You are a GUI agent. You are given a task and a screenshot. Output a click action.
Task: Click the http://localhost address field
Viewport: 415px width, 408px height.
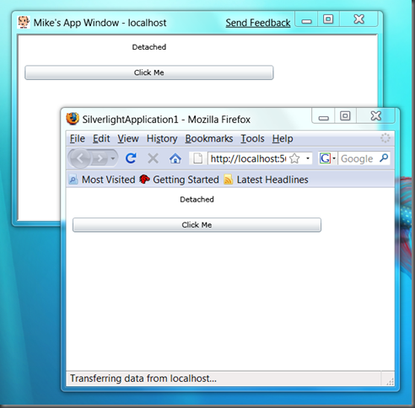[x=248, y=158]
